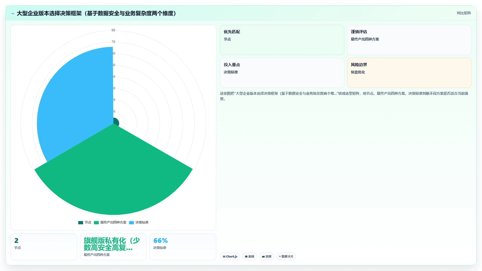Toggle the 决策标准 legend color swatch

coord(131,223)
